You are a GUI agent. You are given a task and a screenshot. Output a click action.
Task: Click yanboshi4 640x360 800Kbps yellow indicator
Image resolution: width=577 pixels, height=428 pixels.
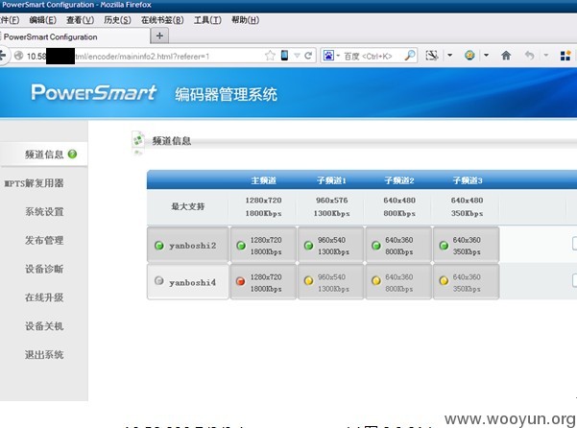pyautogui.click(x=376, y=281)
